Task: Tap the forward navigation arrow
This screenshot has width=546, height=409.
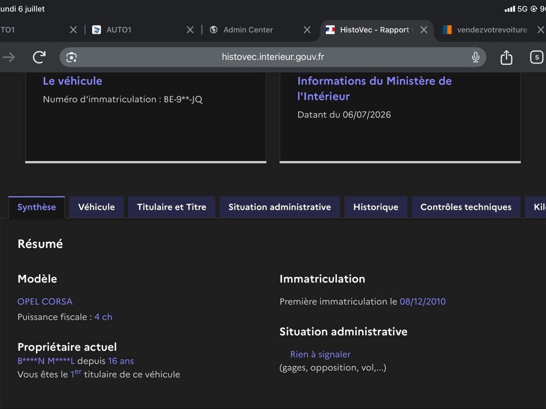Action: [9, 57]
